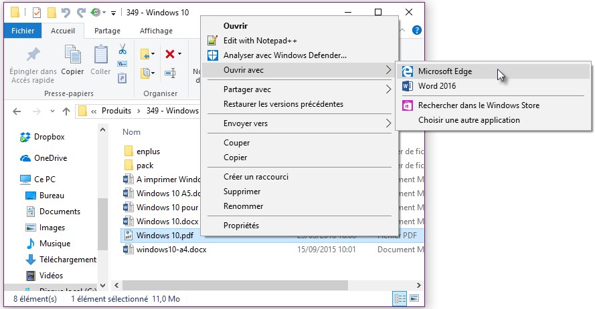Click the Back navigation arrow
This screenshot has width=595, height=309.
tap(17, 111)
